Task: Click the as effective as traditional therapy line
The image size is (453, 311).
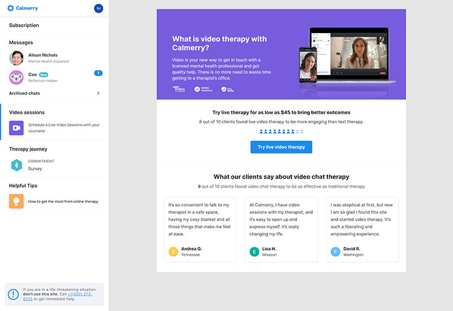Action: tap(281, 187)
